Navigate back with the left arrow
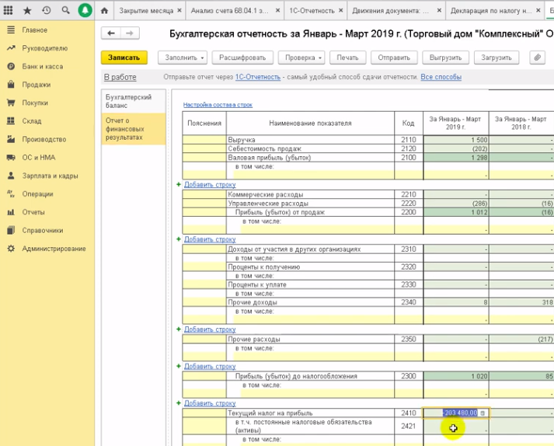Viewport: 554px width, 446px height. coord(111,33)
